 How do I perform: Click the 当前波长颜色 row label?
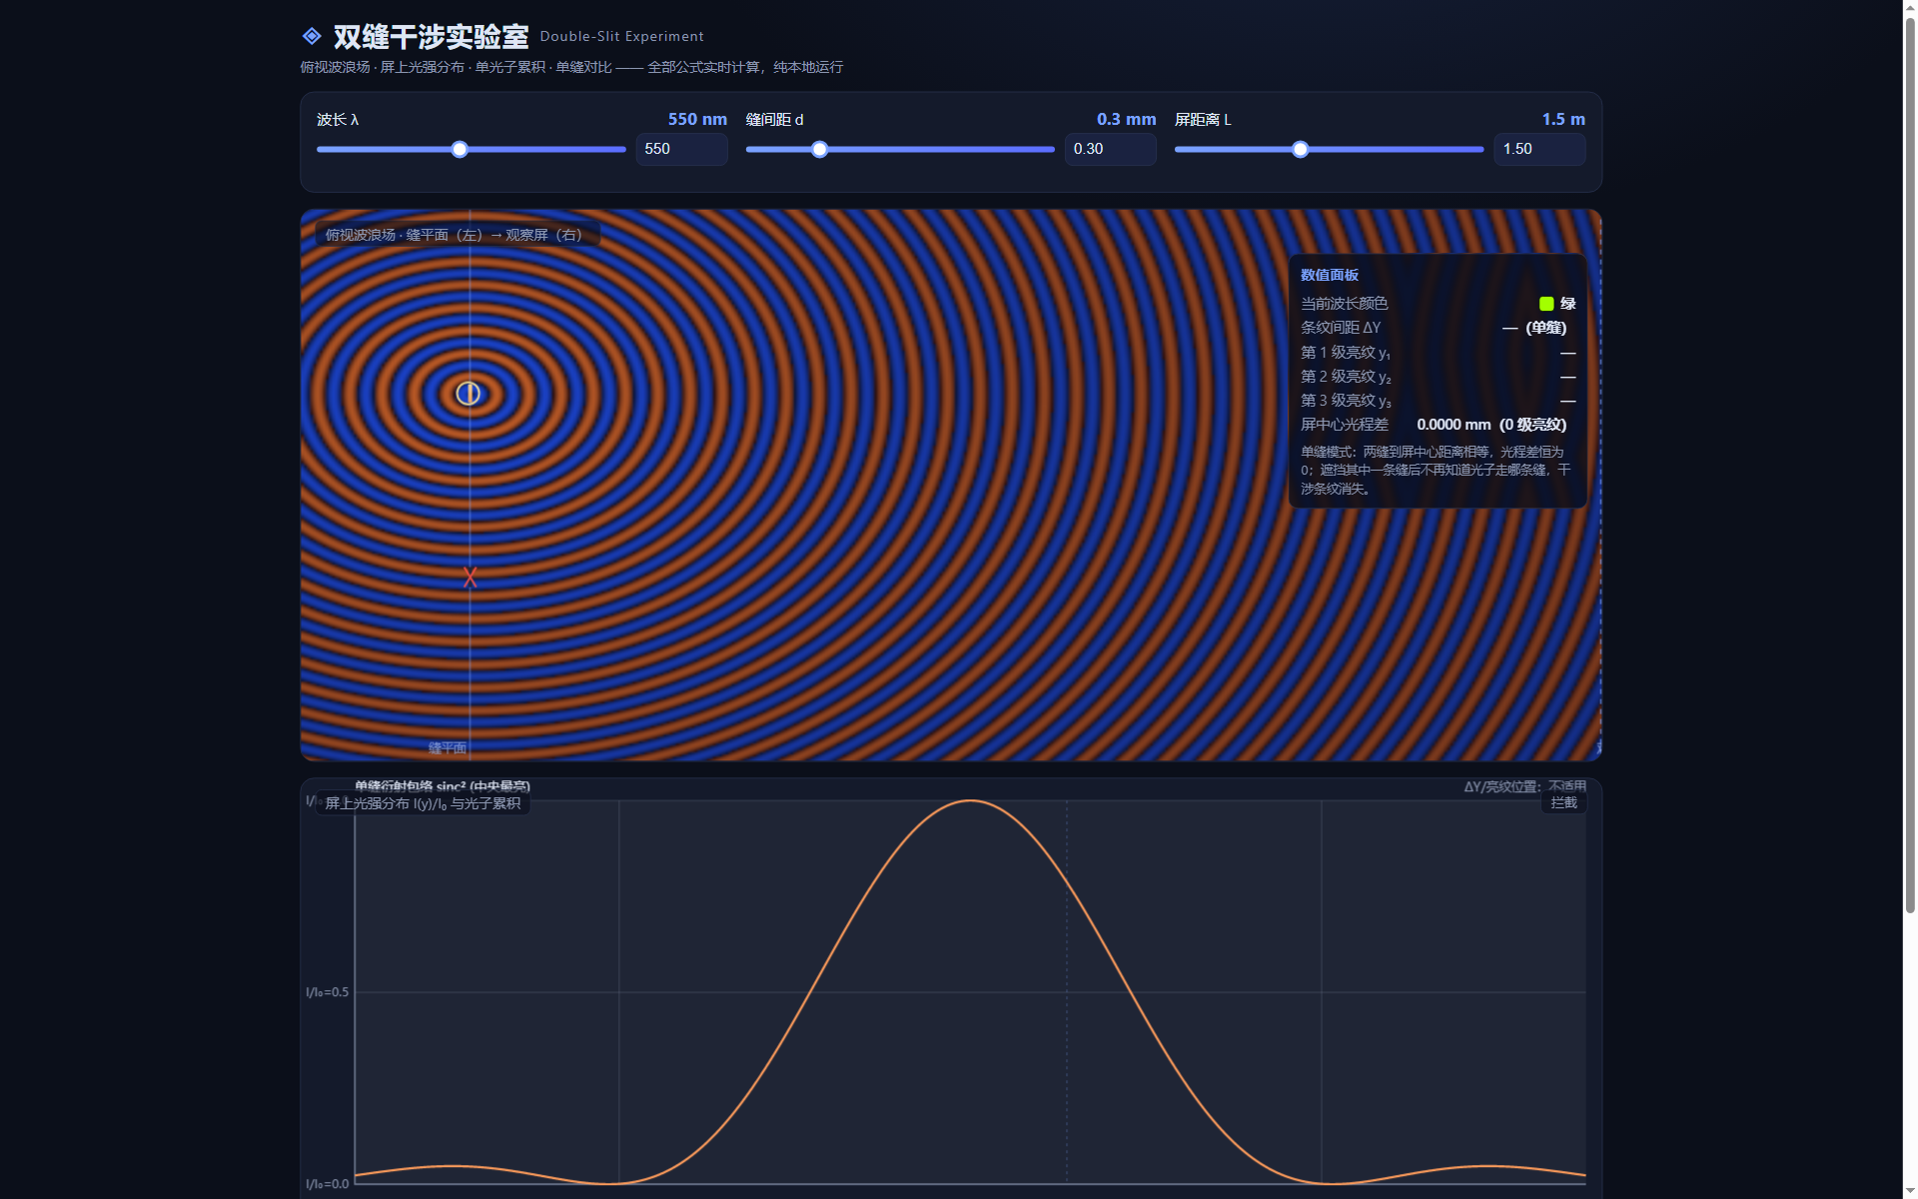tap(1344, 304)
